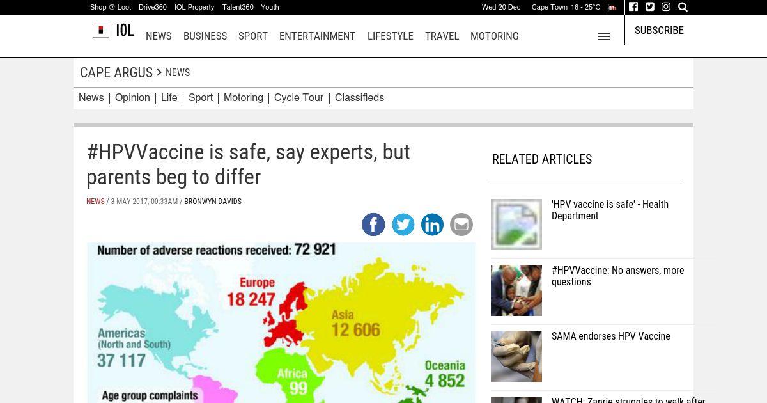Click thumbnail for No answers, more questions
767x403 pixels.
[516, 290]
